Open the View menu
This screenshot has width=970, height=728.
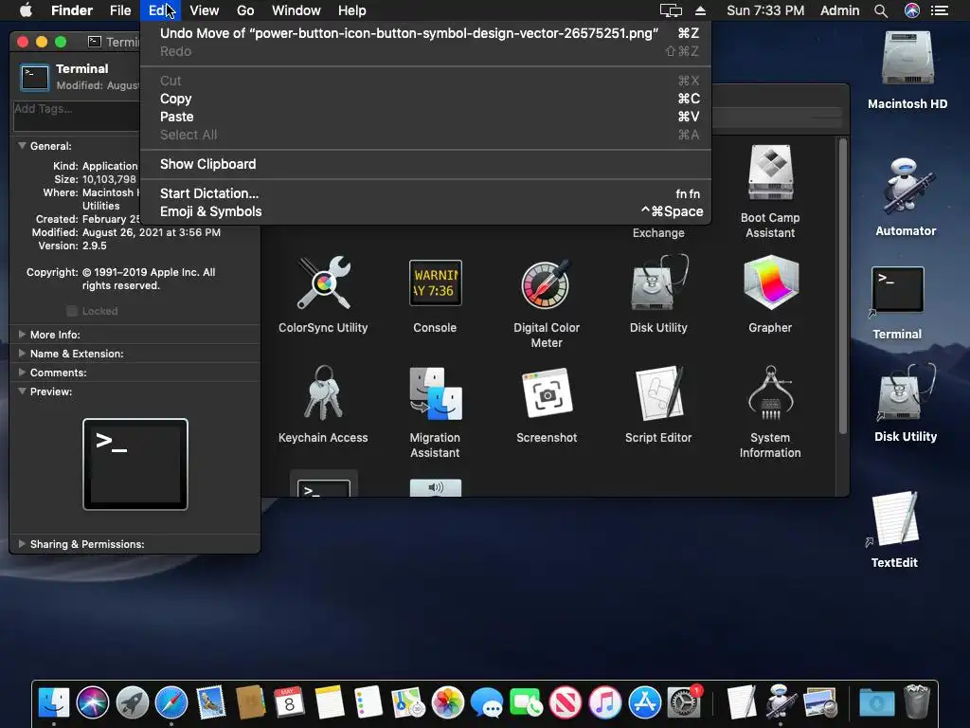(205, 10)
